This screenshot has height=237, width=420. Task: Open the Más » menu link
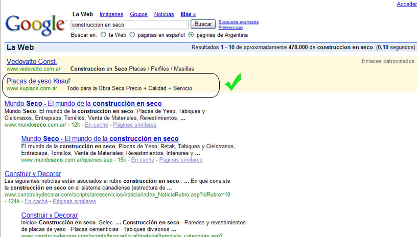(x=188, y=14)
